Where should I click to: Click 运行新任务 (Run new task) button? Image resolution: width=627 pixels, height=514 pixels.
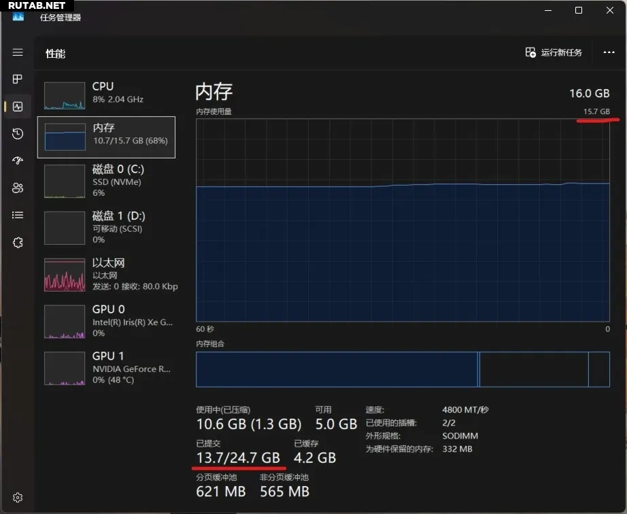tap(554, 53)
